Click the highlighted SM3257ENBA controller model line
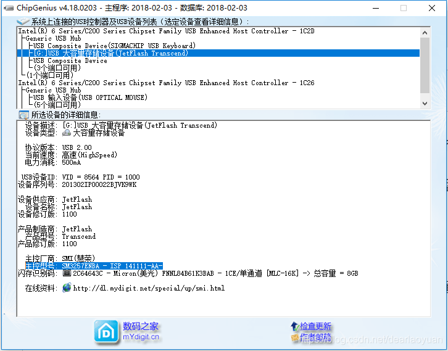 tap(94, 266)
